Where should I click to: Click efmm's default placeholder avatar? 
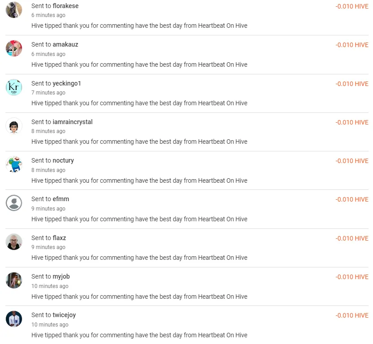pos(14,203)
